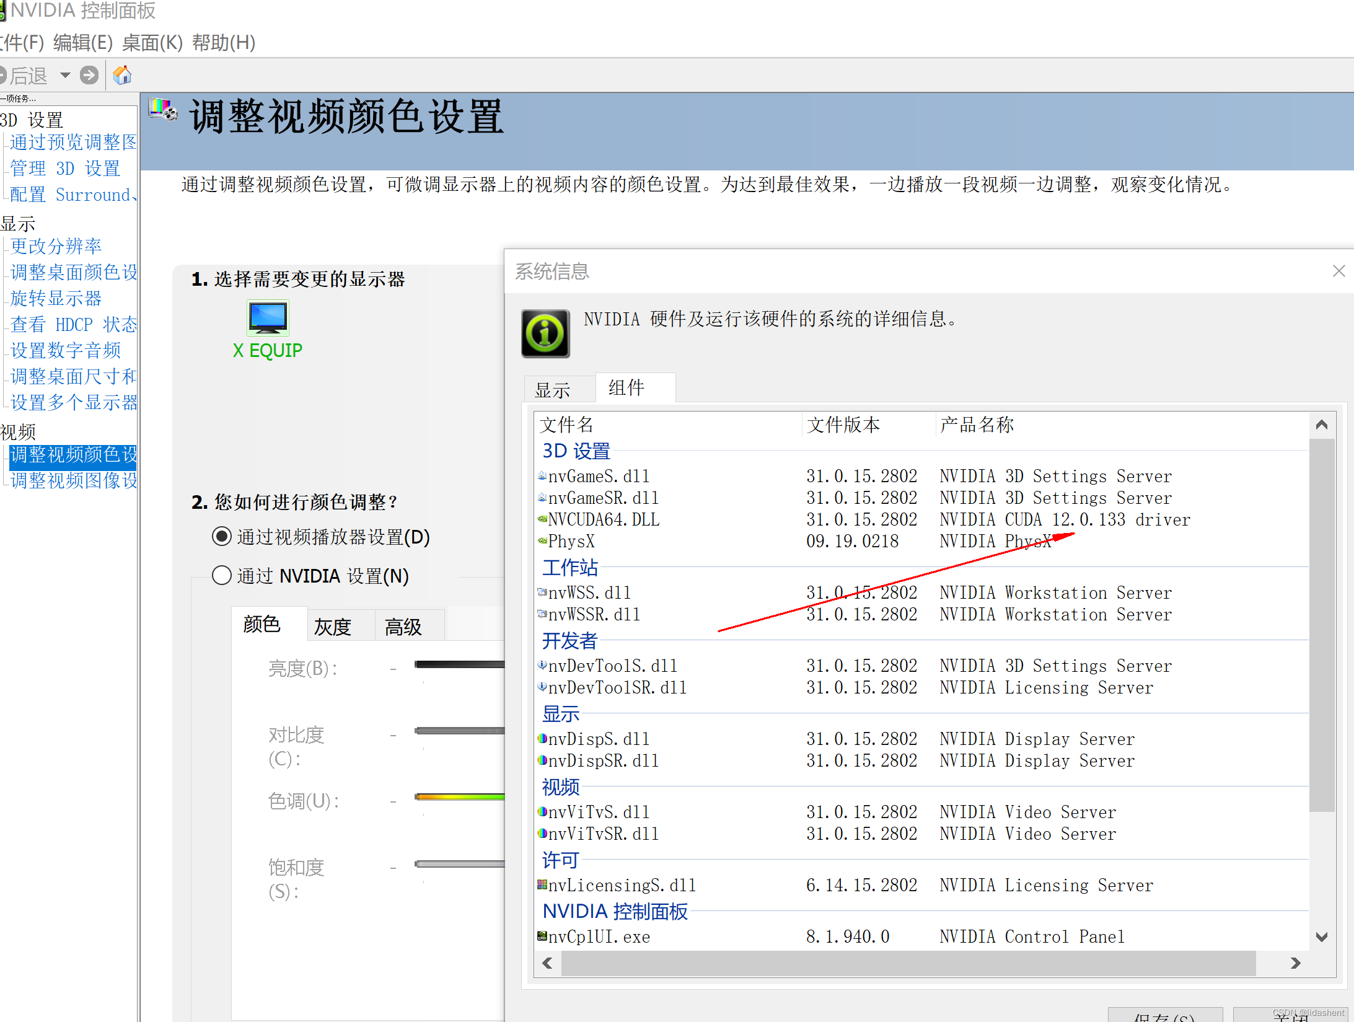Image resolution: width=1354 pixels, height=1022 pixels.
Task: Adjust the 对比度(C) contrast slider
Action: tap(459, 731)
